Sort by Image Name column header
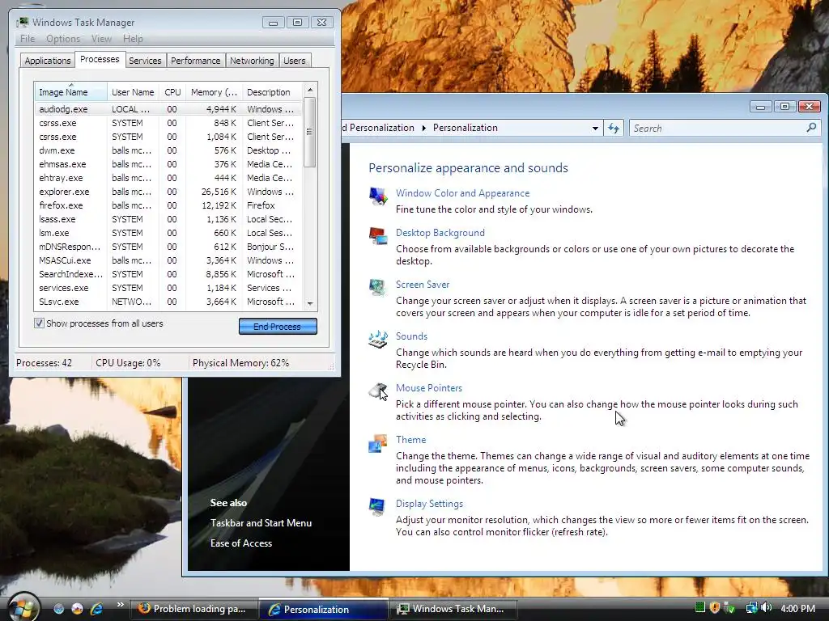The height and width of the screenshot is (621, 829). click(71, 91)
